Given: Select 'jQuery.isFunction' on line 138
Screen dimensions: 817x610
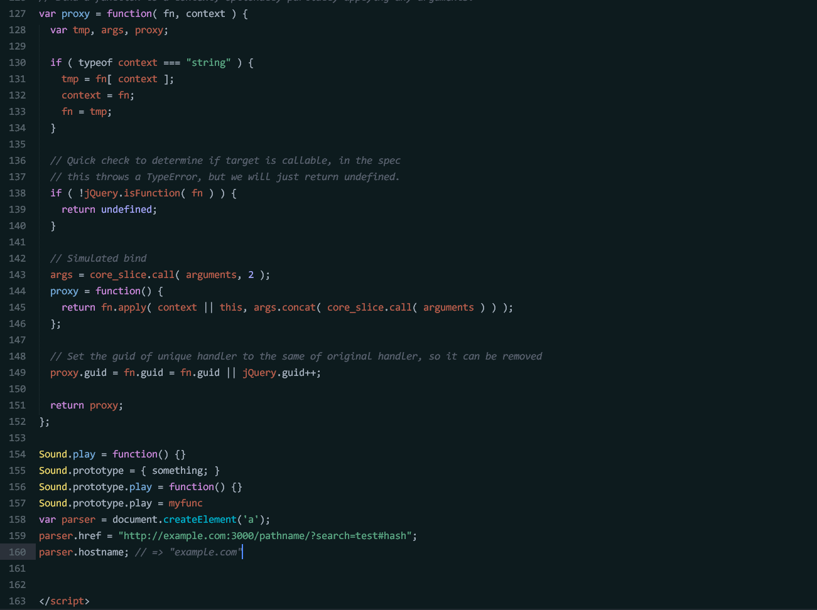Looking at the screenshot, I should coord(129,193).
